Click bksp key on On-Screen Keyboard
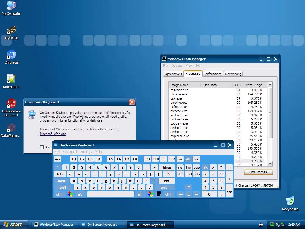Image resolution: width=305 pixels, height=229 pixels. tap(167, 167)
